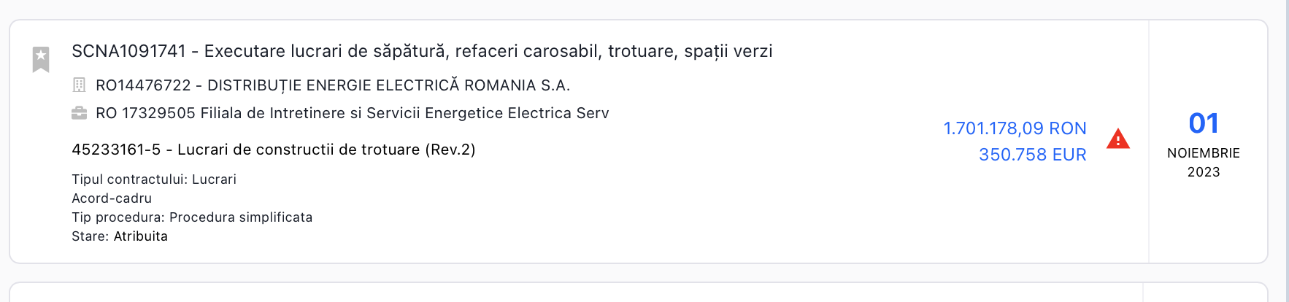Screen dimensions: 1289x302
Task: Open Filiala de Intretinere supplier link
Action: [353, 113]
